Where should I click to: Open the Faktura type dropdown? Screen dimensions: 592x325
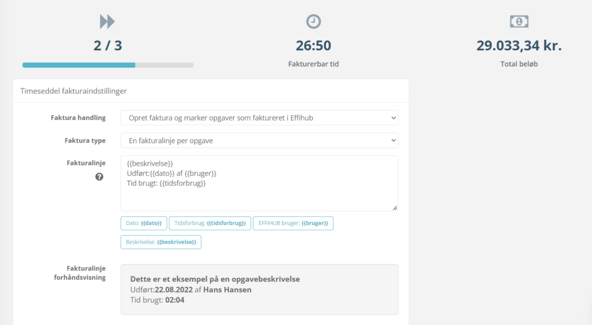(x=260, y=140)
